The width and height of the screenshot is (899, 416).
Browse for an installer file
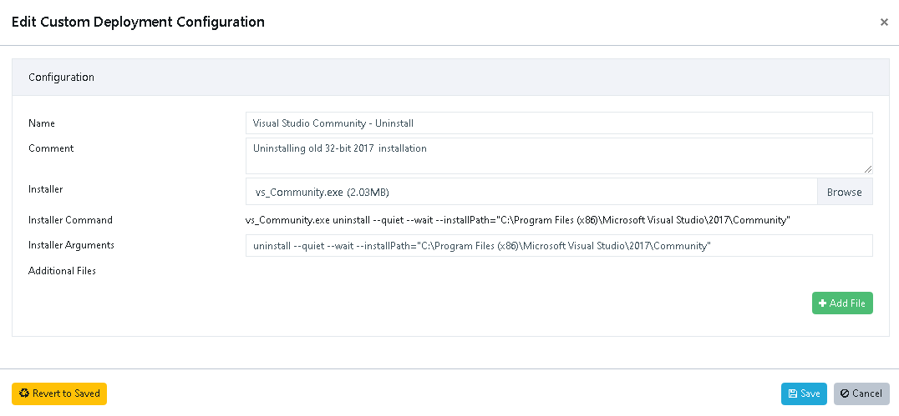(x=845, y=192)
